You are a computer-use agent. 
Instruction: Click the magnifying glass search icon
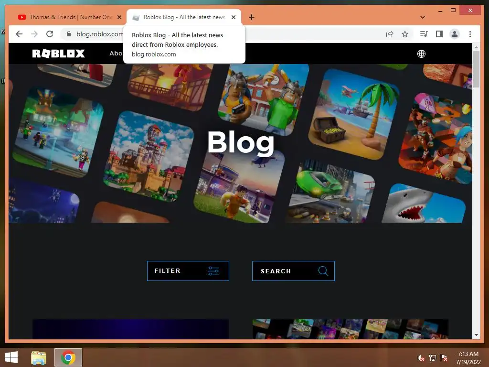pyautogui.click(x=323, y=271)
